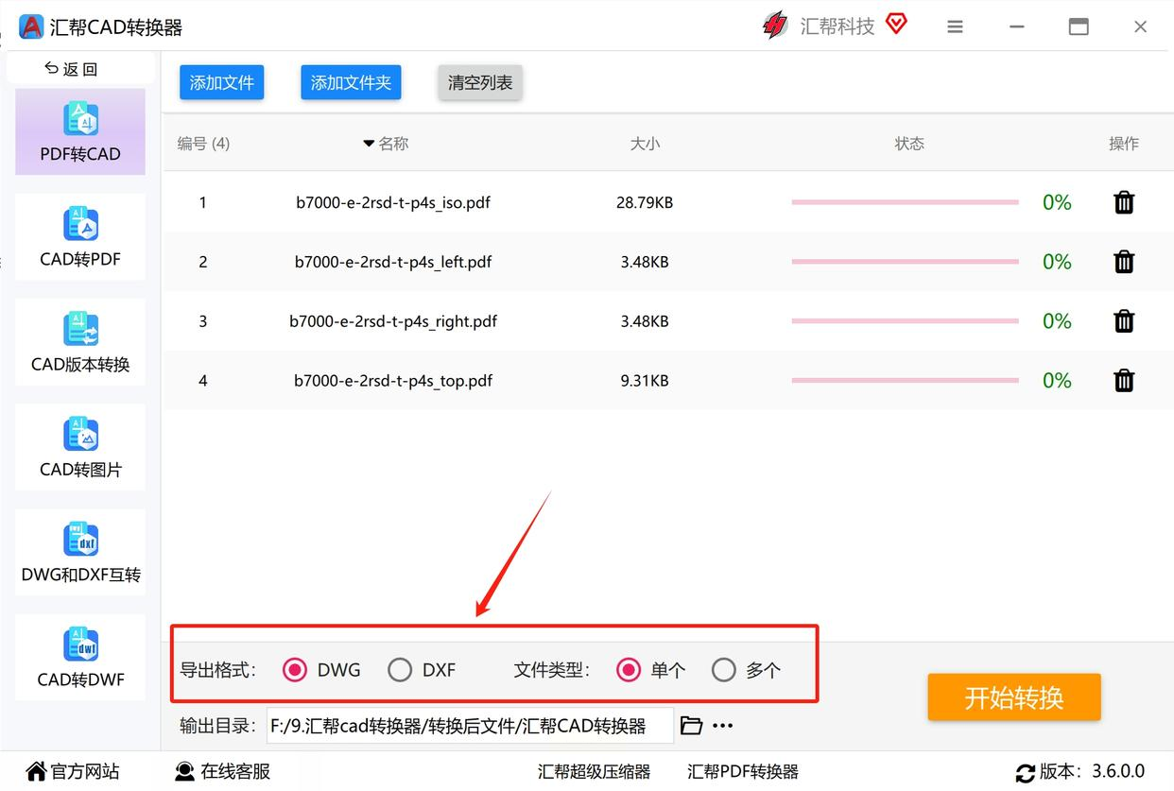Open the DWG和DXF互转 sidebar icon
Viewport: 1174px width, 791px height.
(x=80, y=540)
